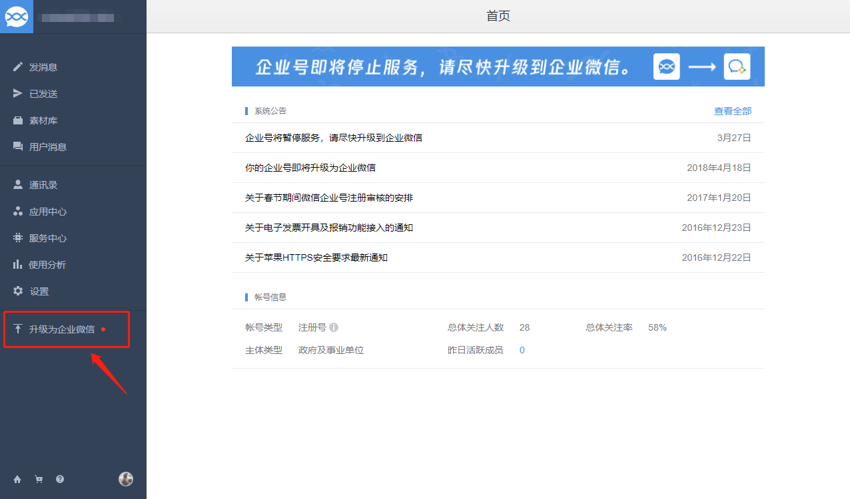850x499 pixels.
Task: Select 升级为企业微信 in the sidebar
Action: click(62, 329)
